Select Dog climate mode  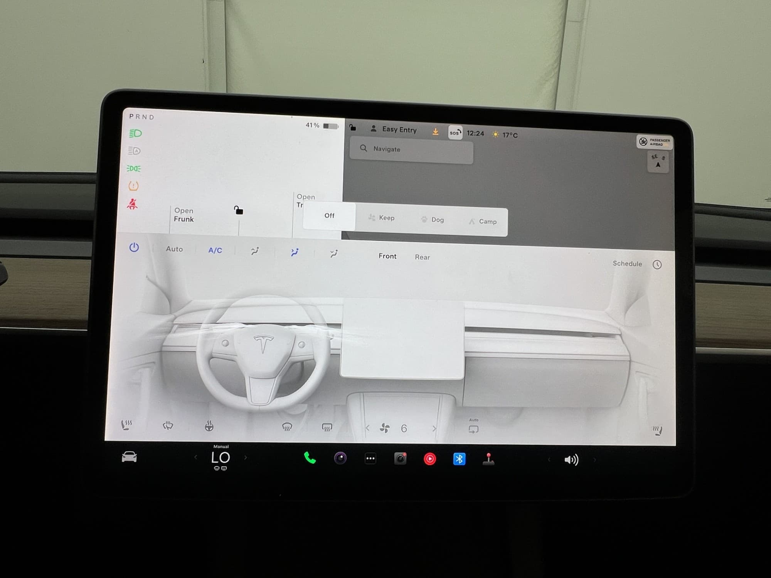[x=432, y=220]
